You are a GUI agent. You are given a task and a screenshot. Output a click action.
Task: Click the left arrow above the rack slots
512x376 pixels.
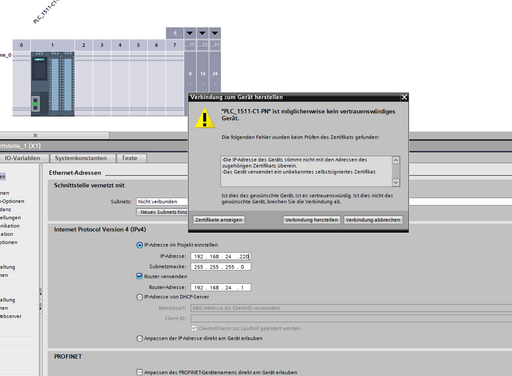point(175,33)
